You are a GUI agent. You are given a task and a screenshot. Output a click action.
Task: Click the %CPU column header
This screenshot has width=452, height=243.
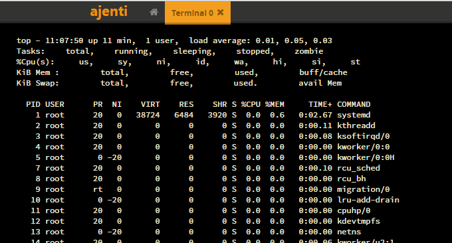pos(251,104)
